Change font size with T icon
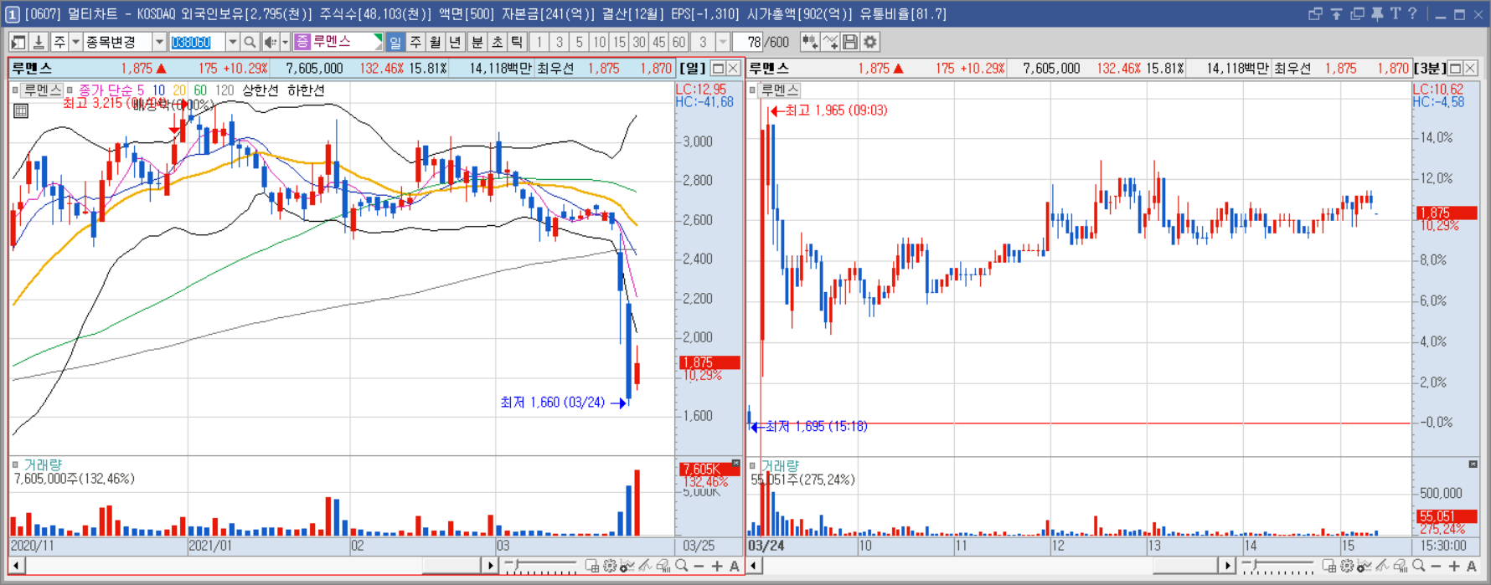Screen dimensions: 1491x585 point(1395,14)
